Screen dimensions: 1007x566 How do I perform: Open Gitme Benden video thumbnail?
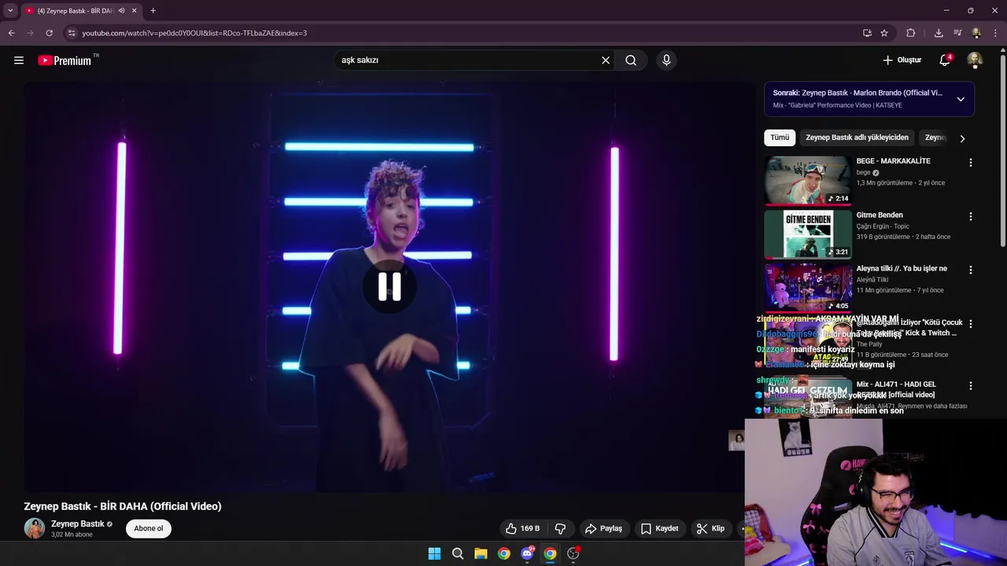(x=807, y=234)
